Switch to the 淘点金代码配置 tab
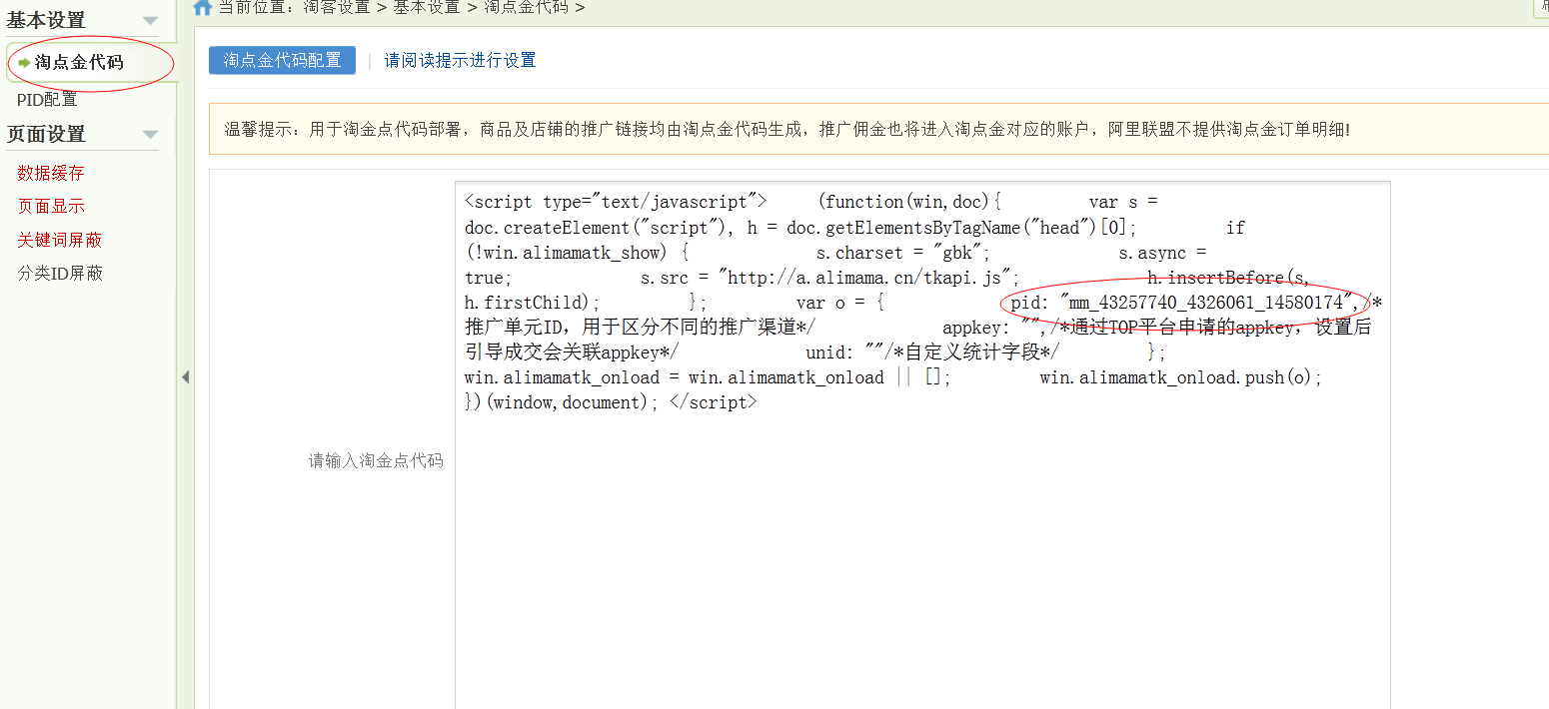 (282, 60)
